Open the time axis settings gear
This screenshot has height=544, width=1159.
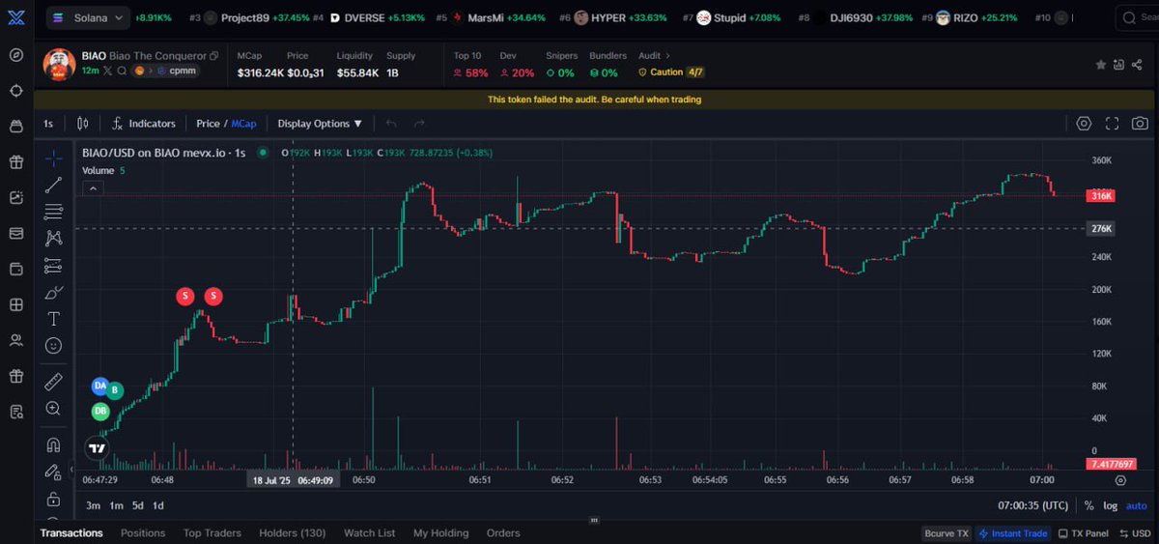1120,479
